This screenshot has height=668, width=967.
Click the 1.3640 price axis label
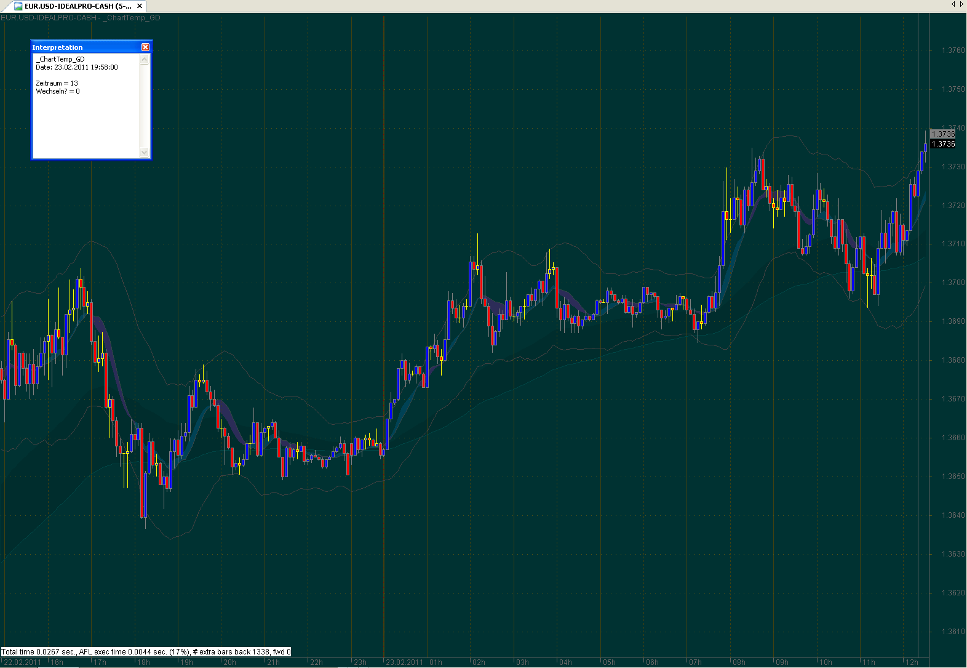point(953,515)
